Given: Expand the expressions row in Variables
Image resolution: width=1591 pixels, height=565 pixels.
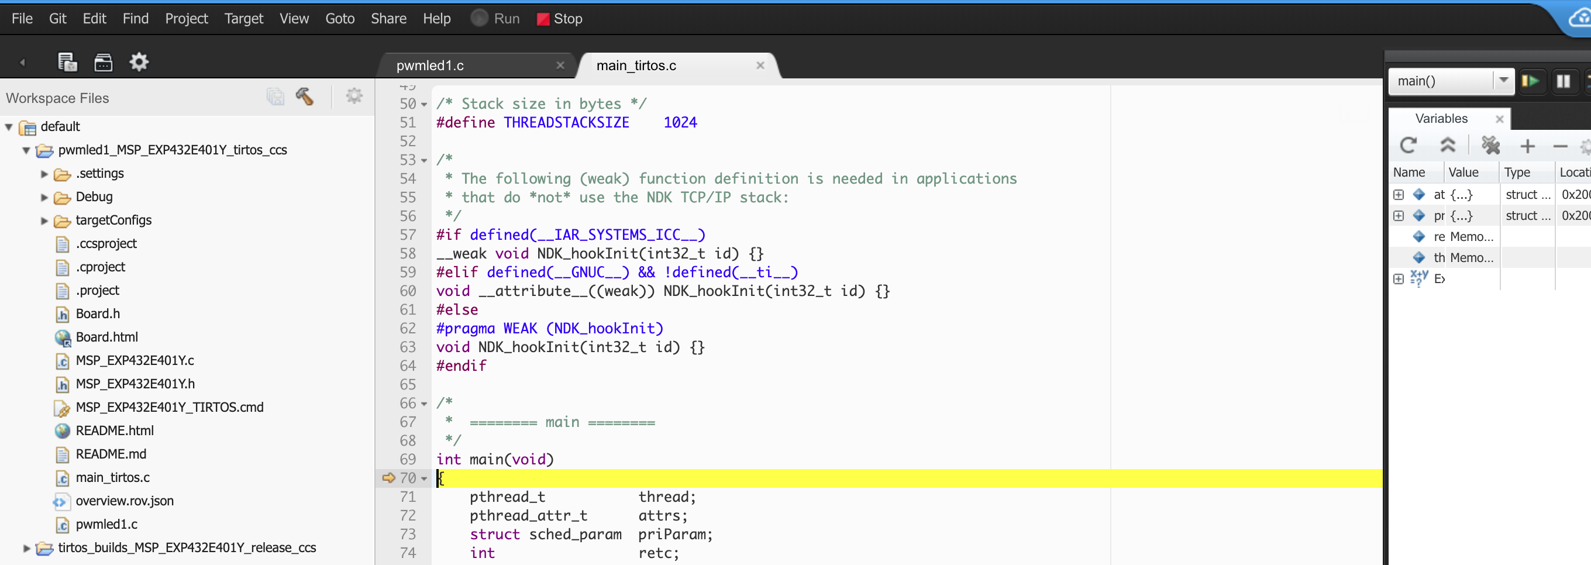Looking at the screenshot, I should click(1399, 279).
